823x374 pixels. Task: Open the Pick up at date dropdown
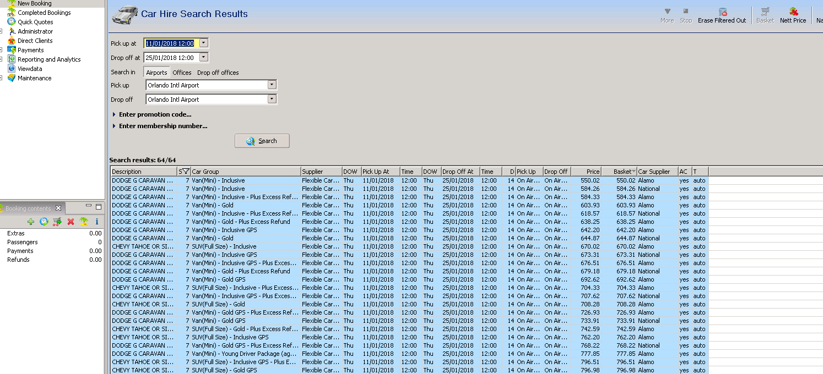click(204, 43)
